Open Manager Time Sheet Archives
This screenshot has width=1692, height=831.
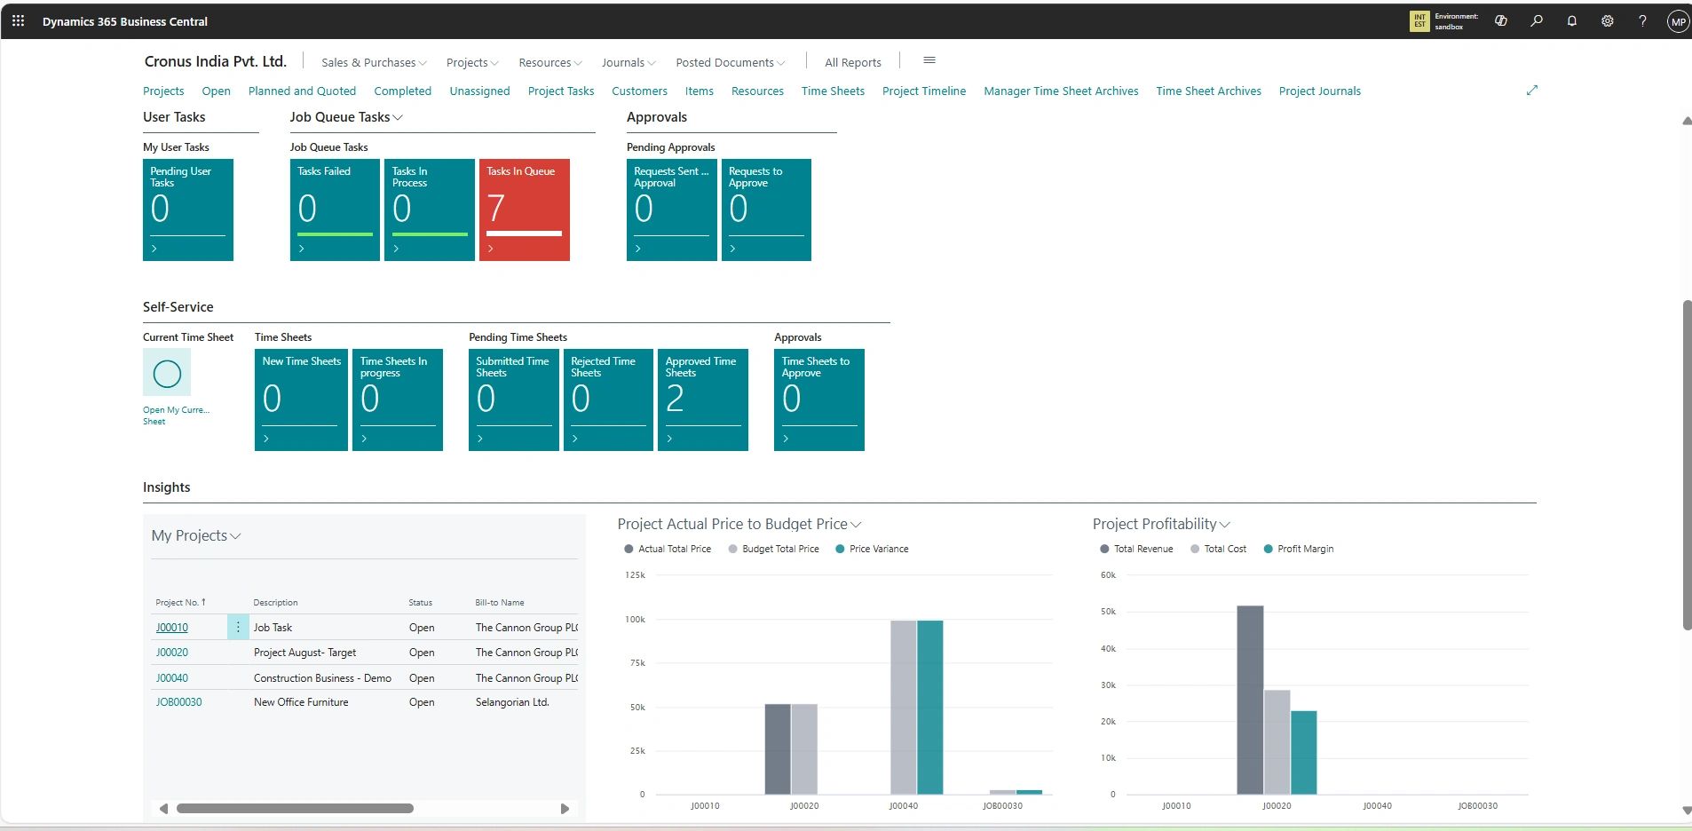point(1061,91)
